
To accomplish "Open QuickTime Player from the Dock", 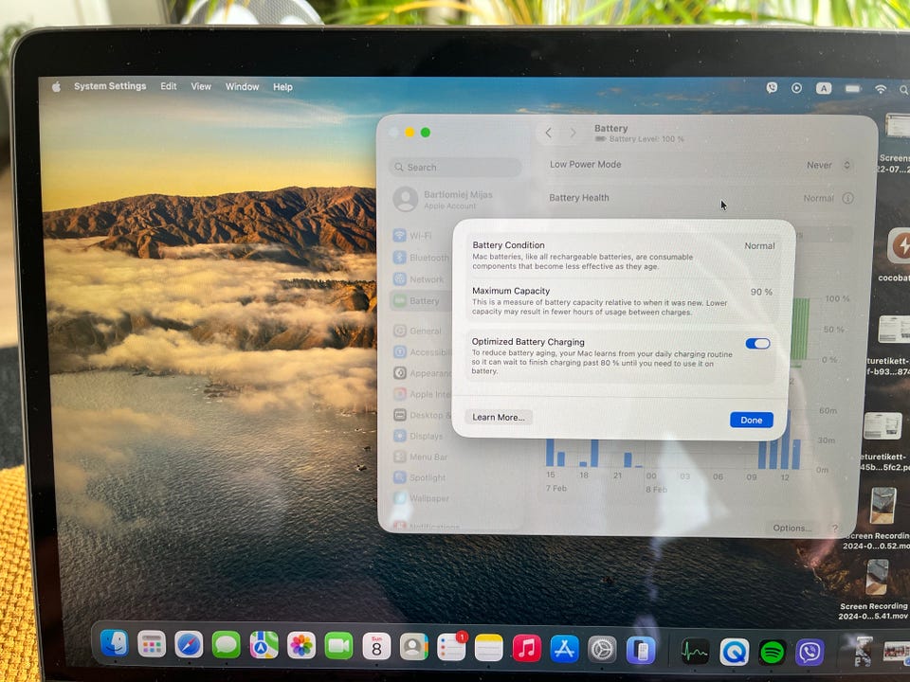I will [734, 652].
